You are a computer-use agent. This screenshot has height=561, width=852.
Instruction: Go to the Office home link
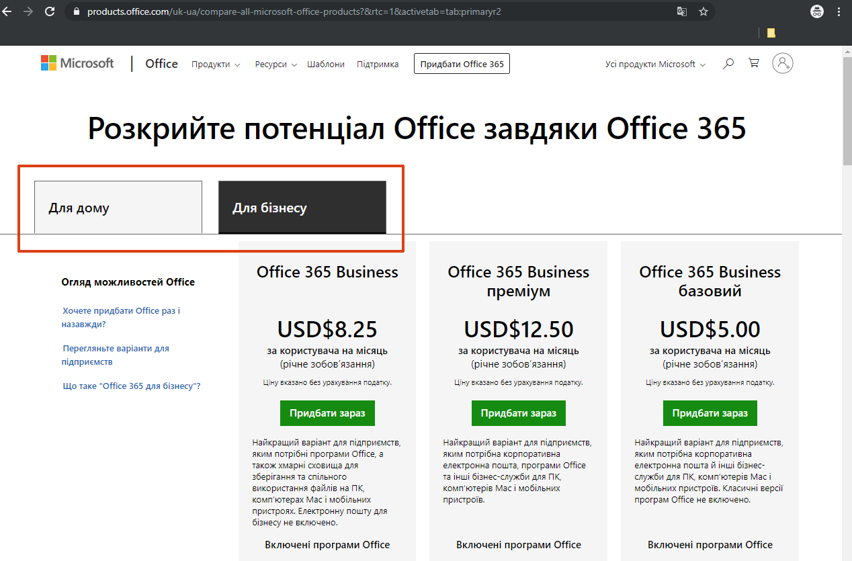point(161,64)
